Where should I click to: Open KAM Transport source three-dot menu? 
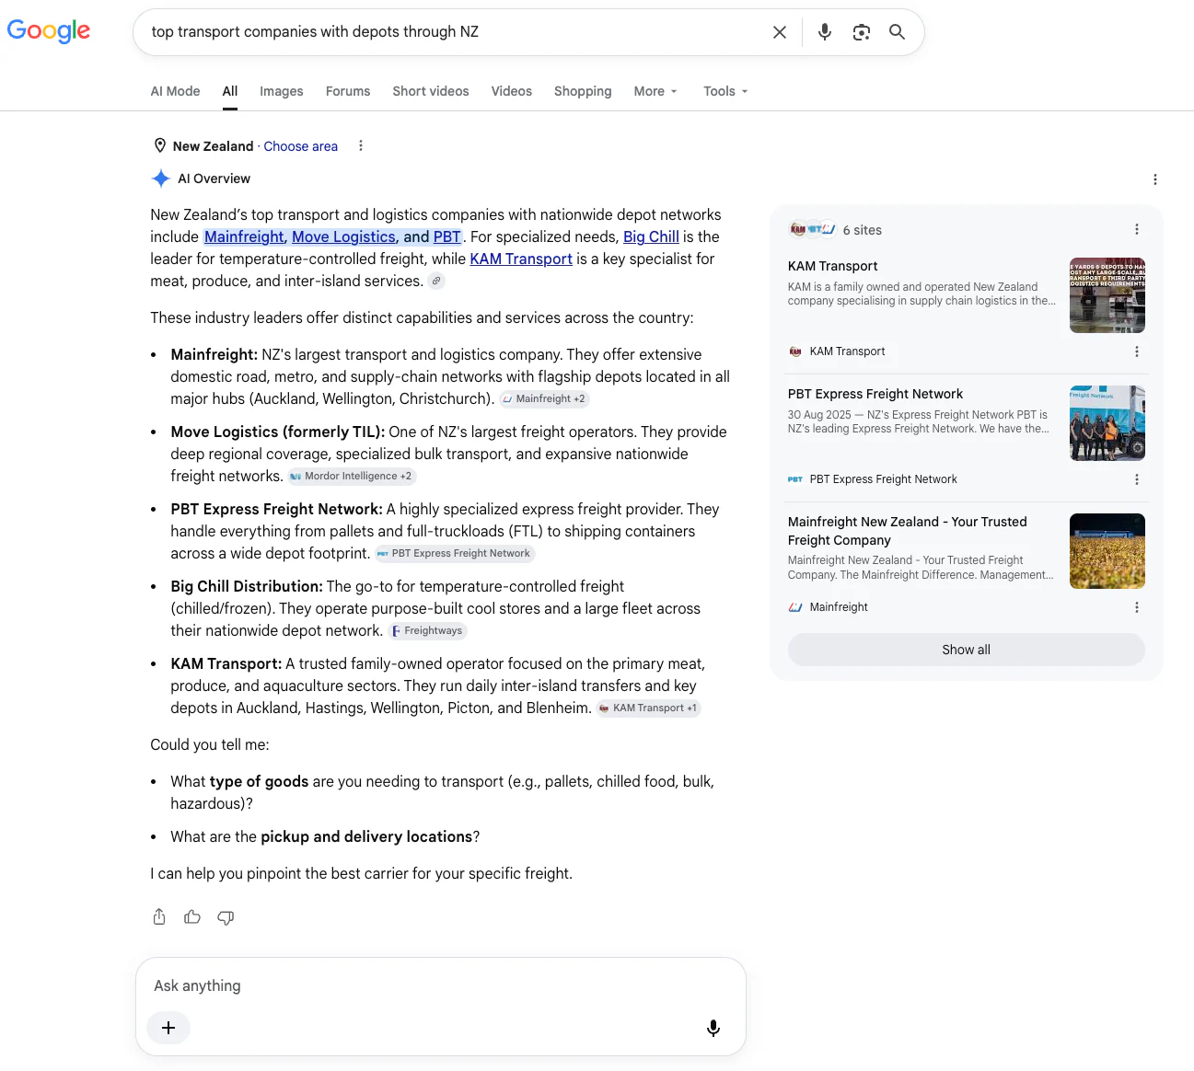tap(1137, 351)
